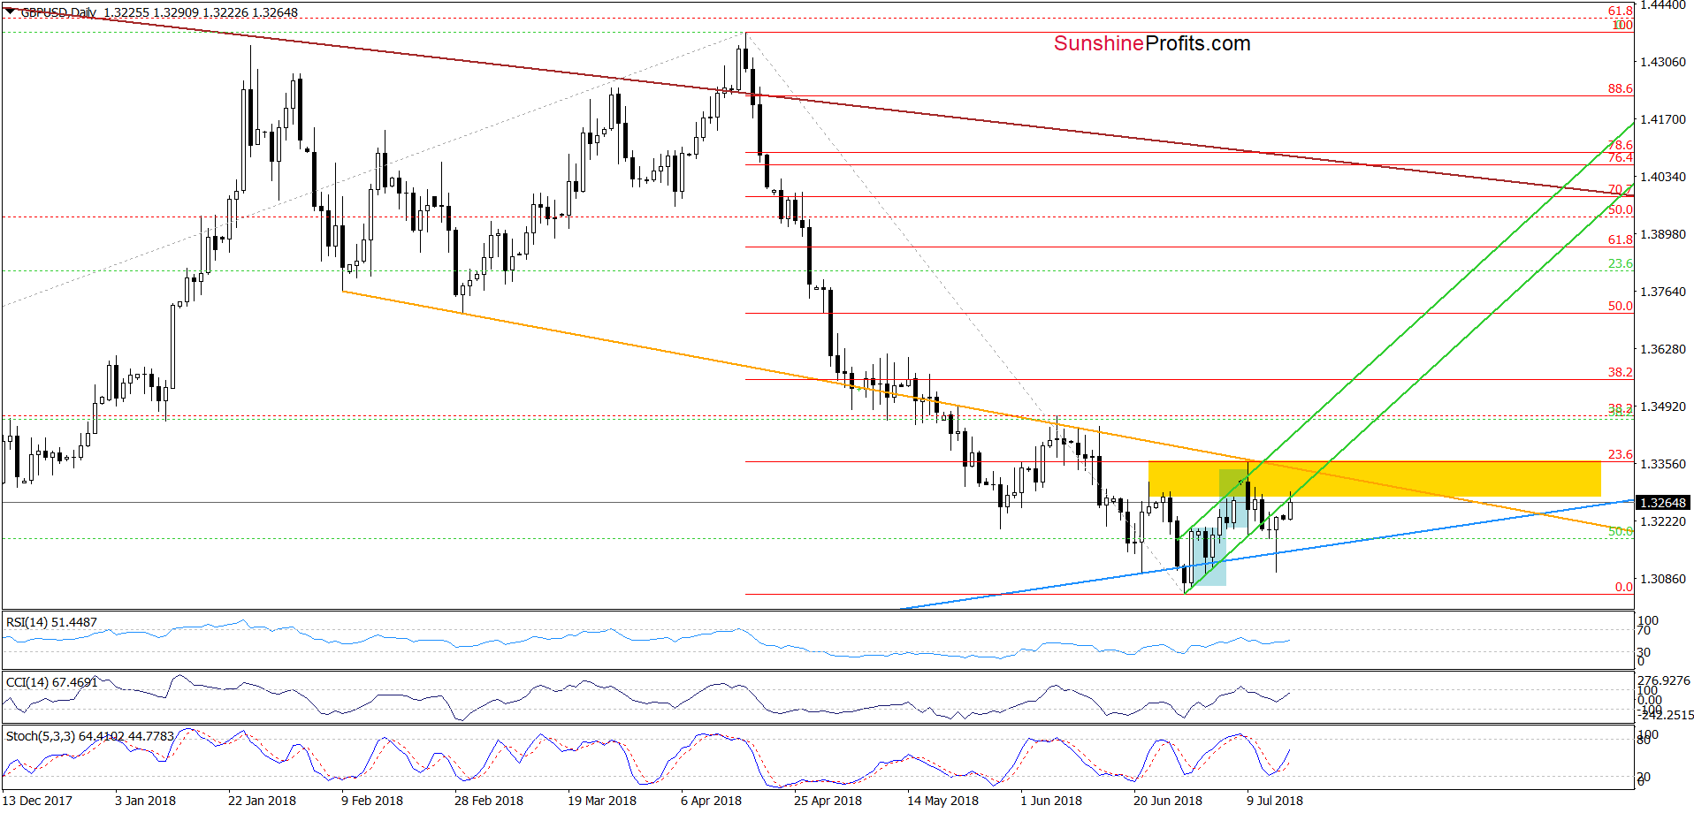Screen dimensions: 1694x813
Task: Click the 25 Apr 2018 date label
Action: [828, 801]
